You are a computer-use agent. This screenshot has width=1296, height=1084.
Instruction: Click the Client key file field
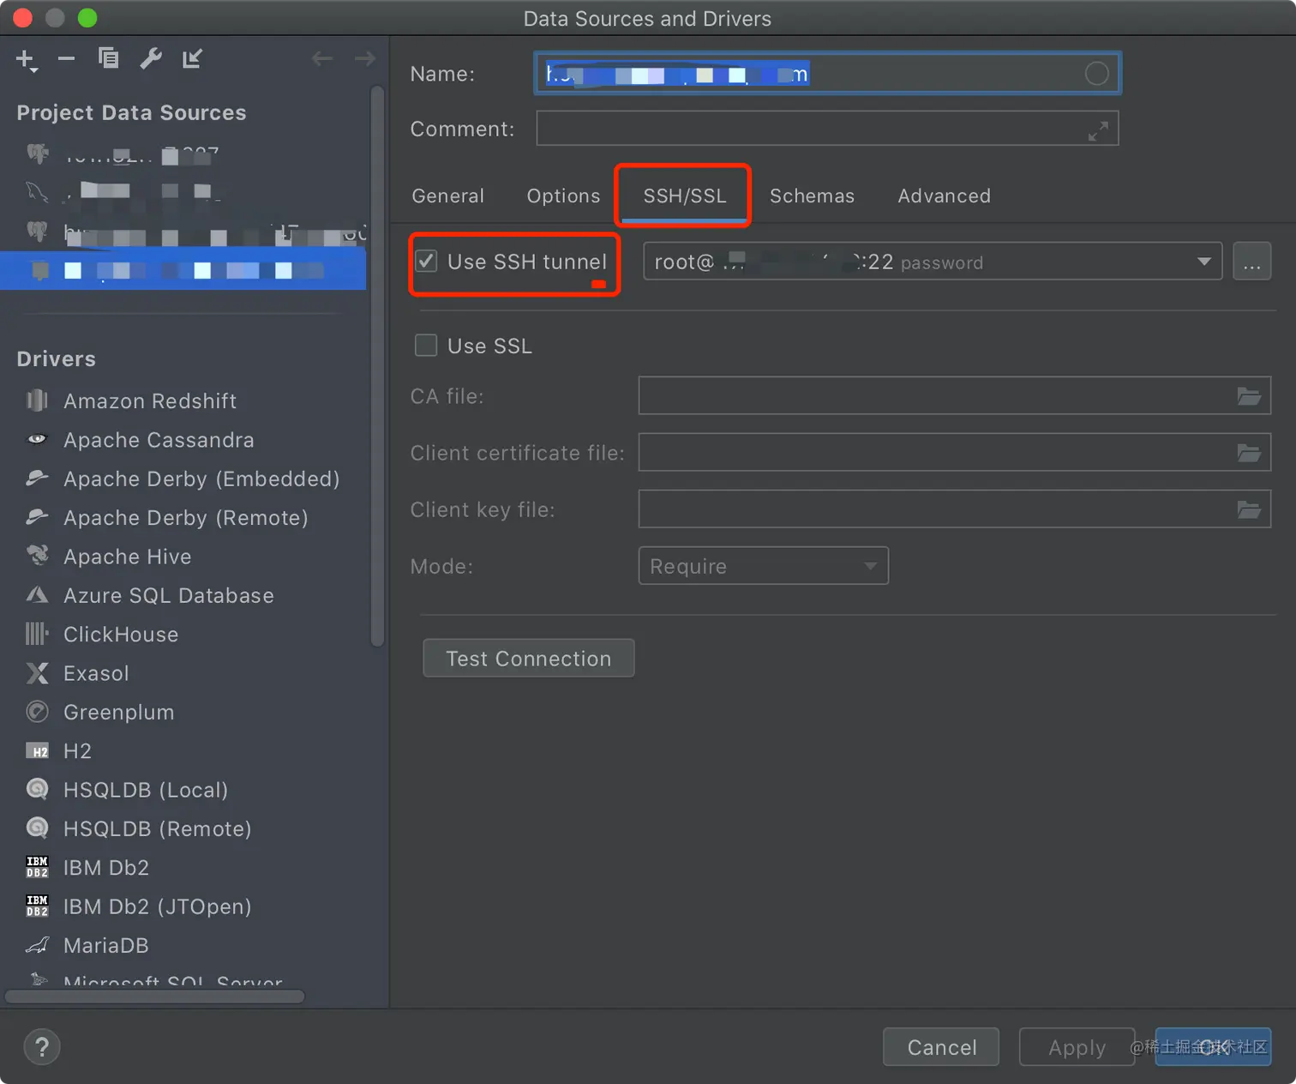(955, 509)
